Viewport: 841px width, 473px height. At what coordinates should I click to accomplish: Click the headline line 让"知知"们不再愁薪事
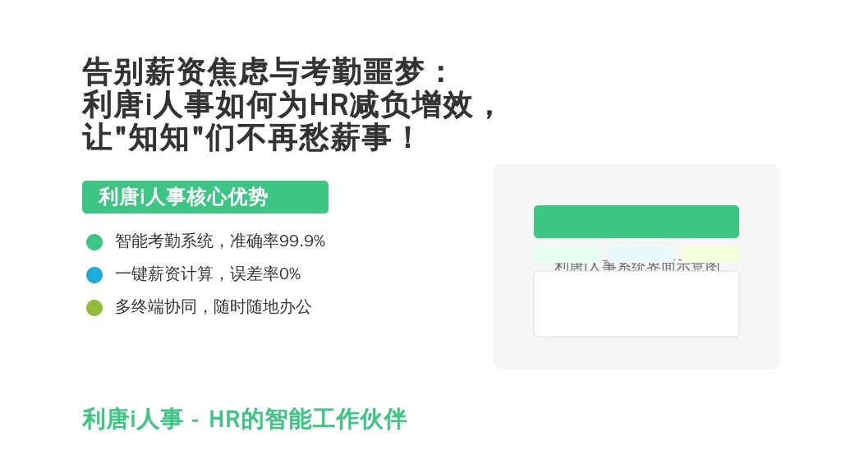coord(248,137)
